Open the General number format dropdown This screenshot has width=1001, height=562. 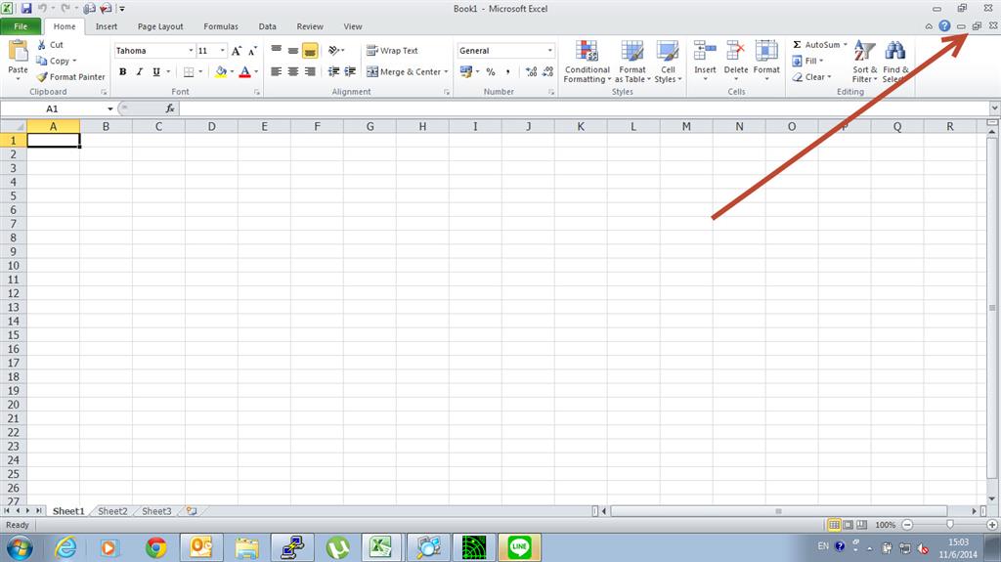(x=549, y=51)
